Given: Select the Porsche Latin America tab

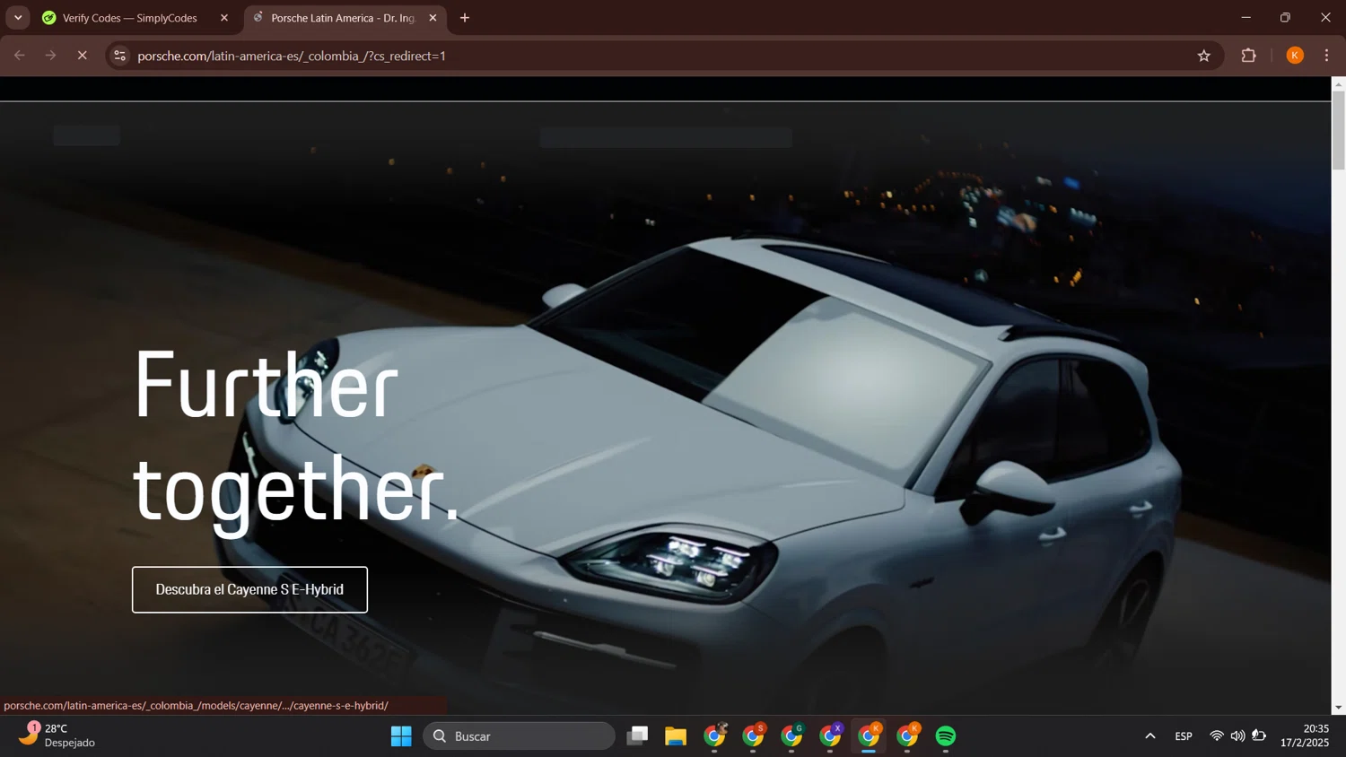Looking at the screenshot, I should pos(345,18).
